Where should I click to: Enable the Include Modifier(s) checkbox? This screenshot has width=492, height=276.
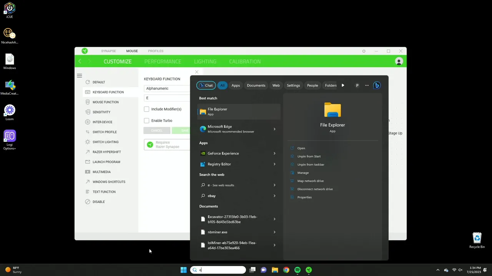(146, 109)
